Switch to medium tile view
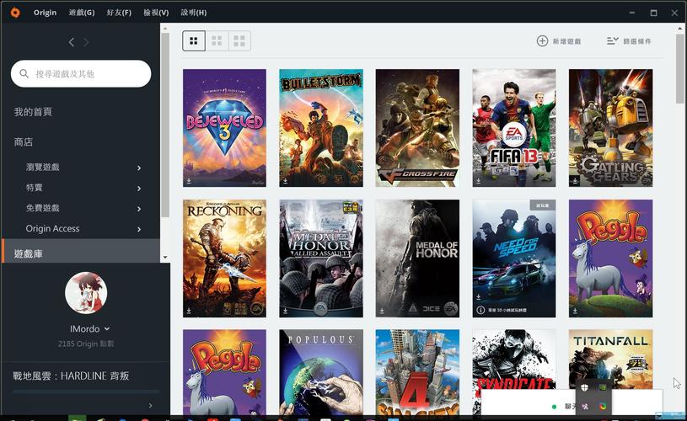The image size is (687, 421). pyautogui.click(x=217, y=41)
